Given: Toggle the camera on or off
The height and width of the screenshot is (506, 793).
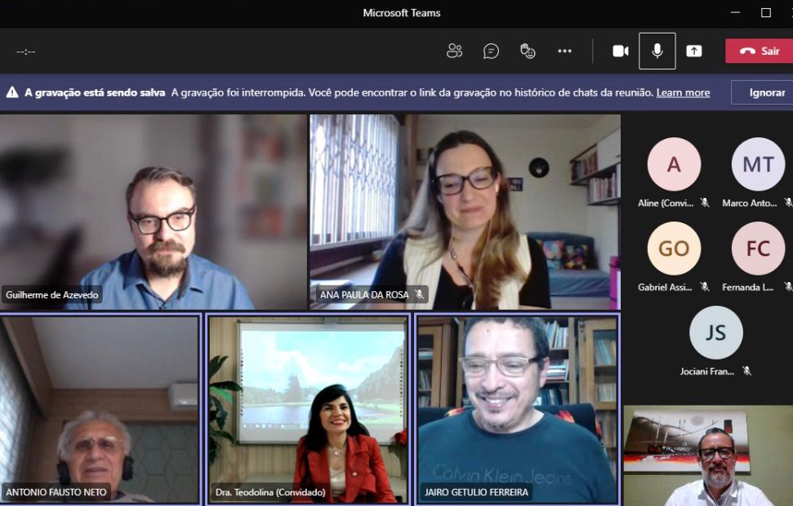Looking at the screenshot, I should tap(621, 51).
